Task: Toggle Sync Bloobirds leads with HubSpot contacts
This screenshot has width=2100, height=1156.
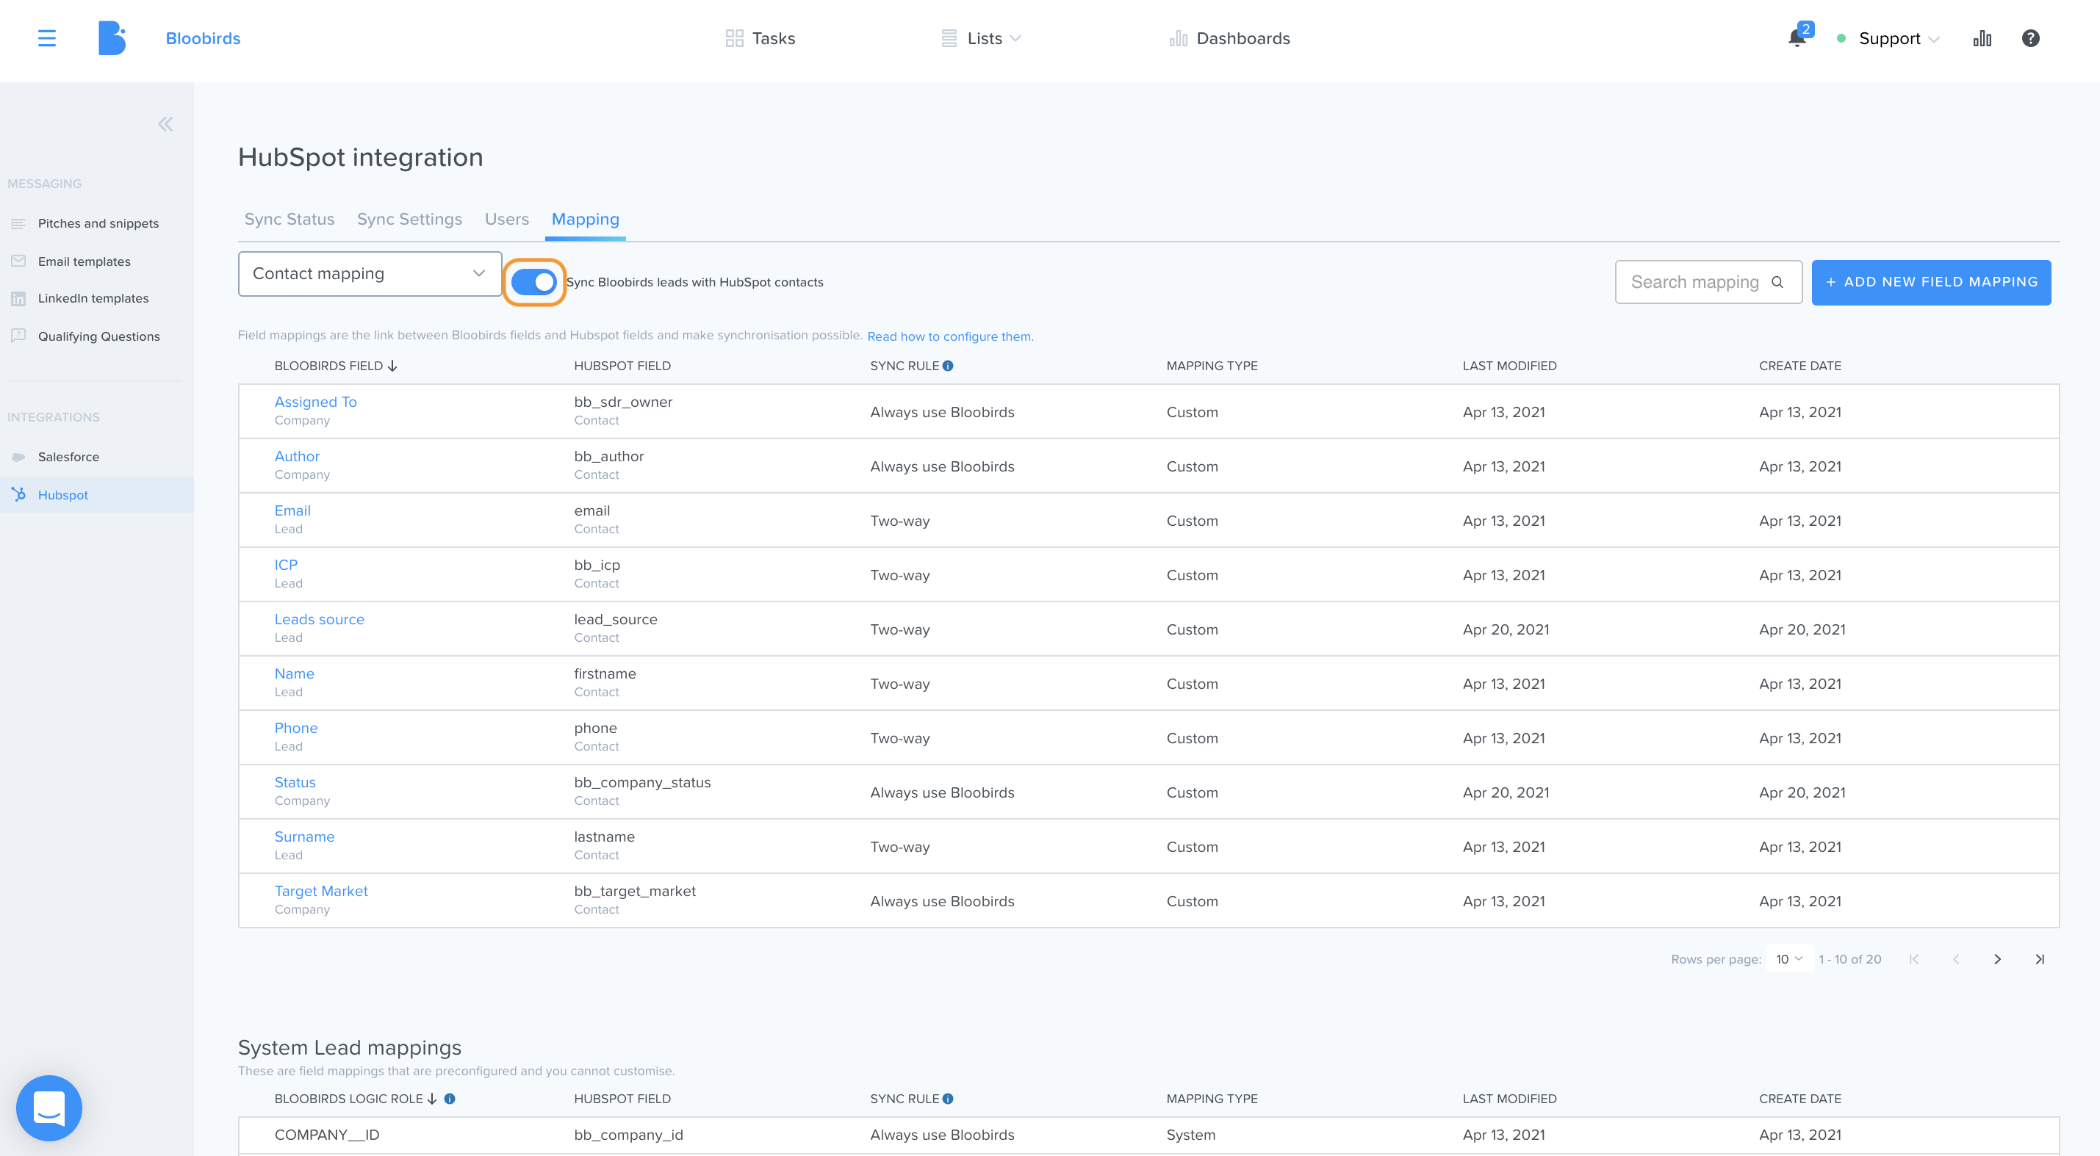Action: 534,282
